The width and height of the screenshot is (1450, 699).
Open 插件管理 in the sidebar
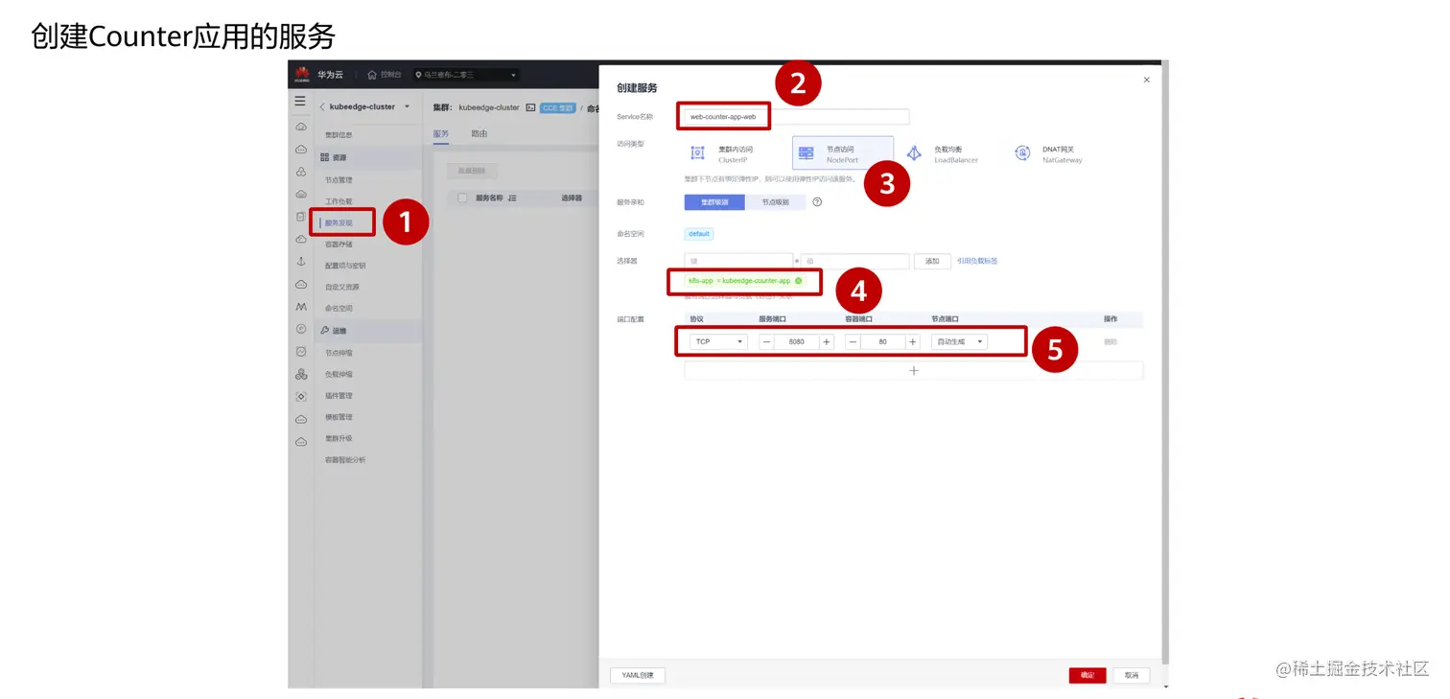(339, 396)
